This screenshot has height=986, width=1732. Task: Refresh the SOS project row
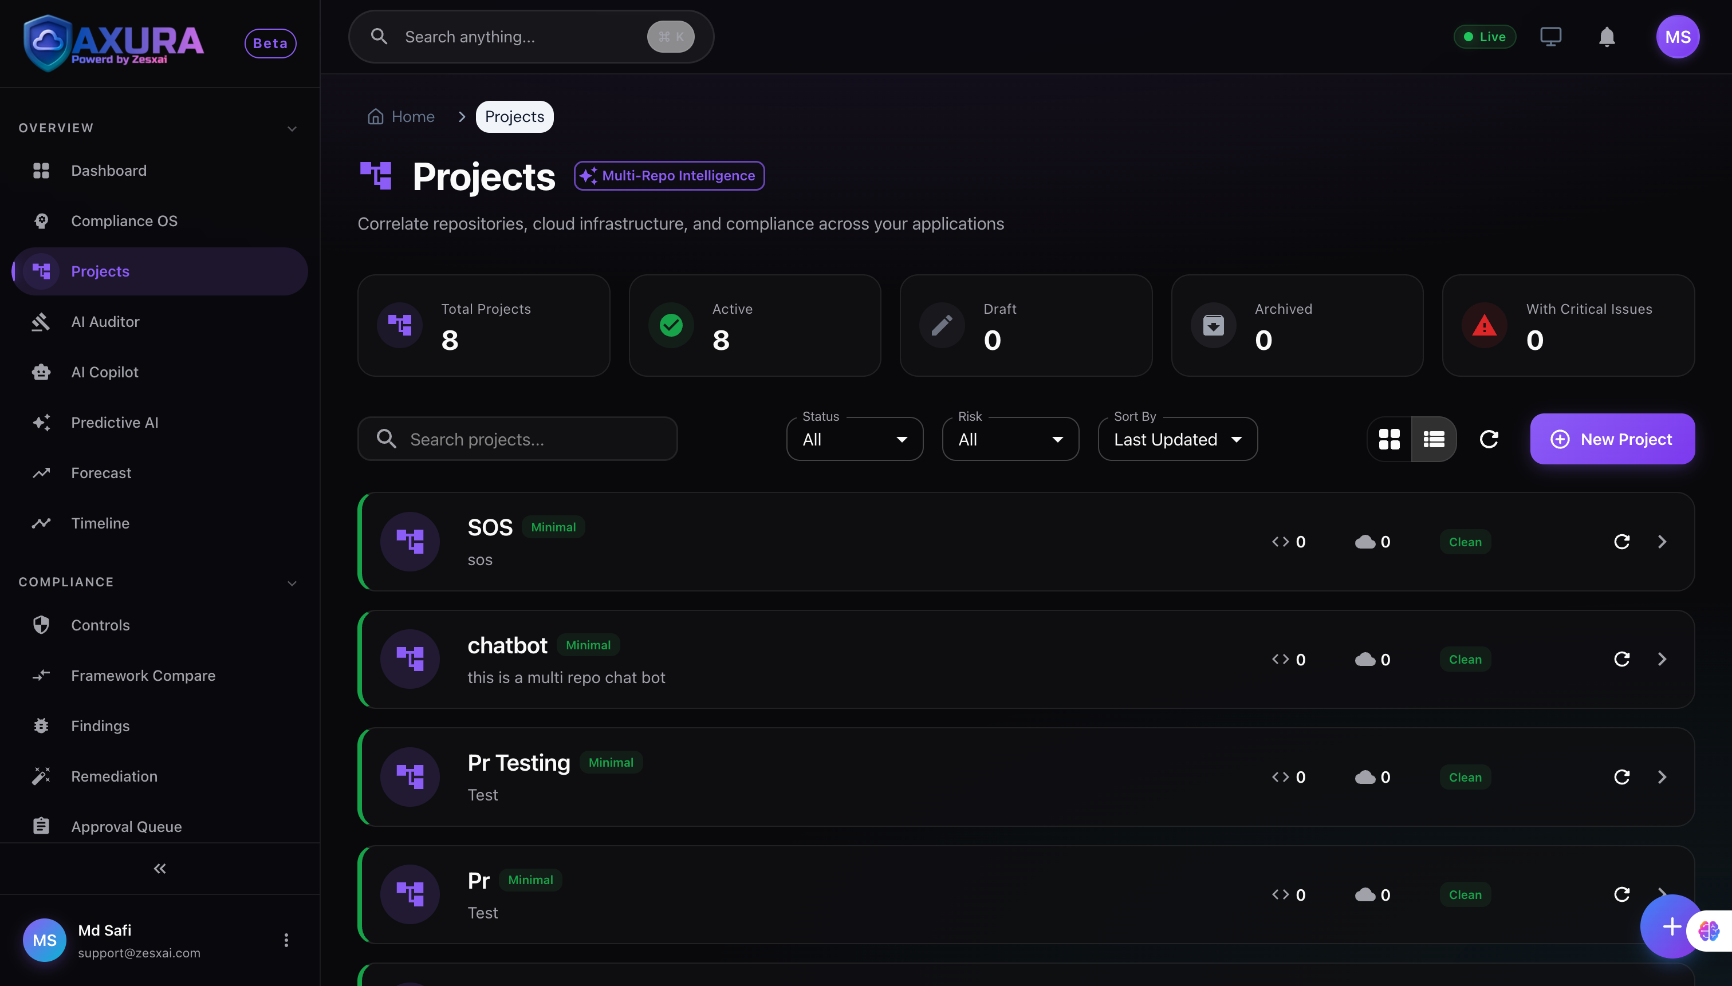1621,541
